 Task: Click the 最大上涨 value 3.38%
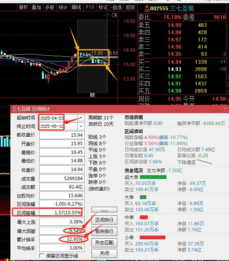[x=62, y=222]
